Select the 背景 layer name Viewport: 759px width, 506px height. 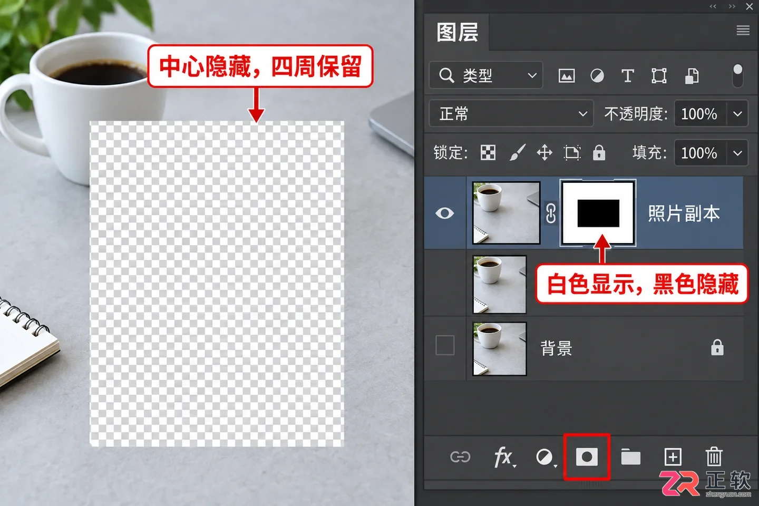(x=556, y=348)
